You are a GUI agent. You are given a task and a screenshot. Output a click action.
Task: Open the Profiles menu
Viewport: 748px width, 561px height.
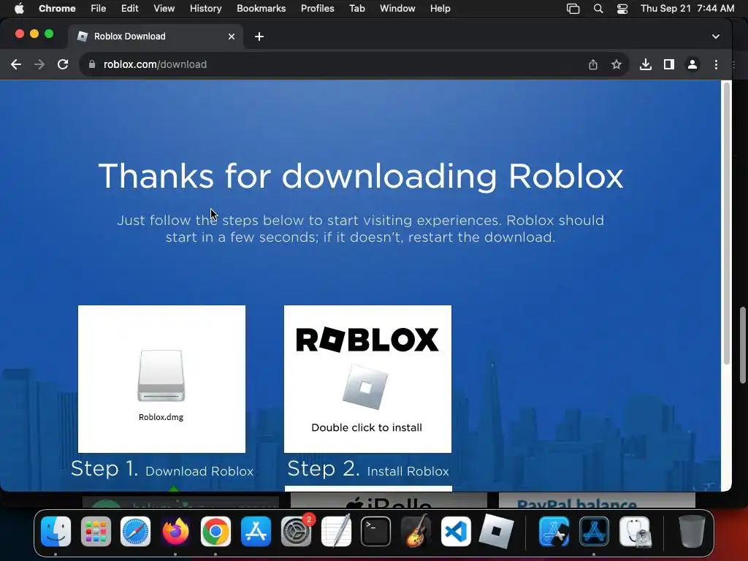pos(317,9)
